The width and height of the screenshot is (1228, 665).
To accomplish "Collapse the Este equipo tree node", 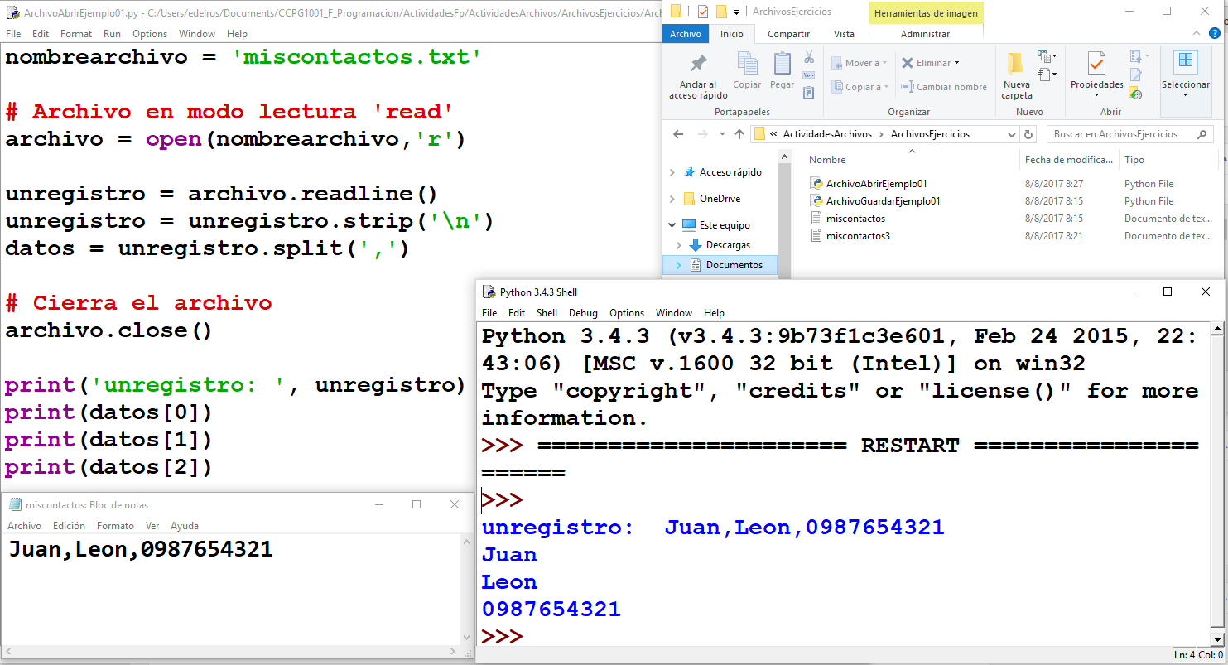I will coord(672,225).
